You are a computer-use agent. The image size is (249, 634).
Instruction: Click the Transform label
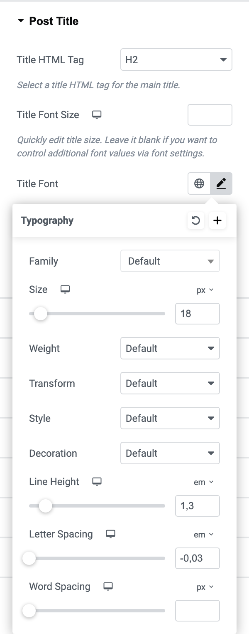tap(52, 384)
